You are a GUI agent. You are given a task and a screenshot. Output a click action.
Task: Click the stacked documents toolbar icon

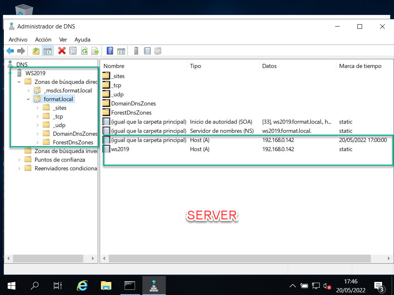[158, 51]
